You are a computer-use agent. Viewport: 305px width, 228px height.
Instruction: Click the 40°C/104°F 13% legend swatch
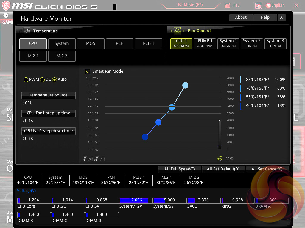point(241,106)
